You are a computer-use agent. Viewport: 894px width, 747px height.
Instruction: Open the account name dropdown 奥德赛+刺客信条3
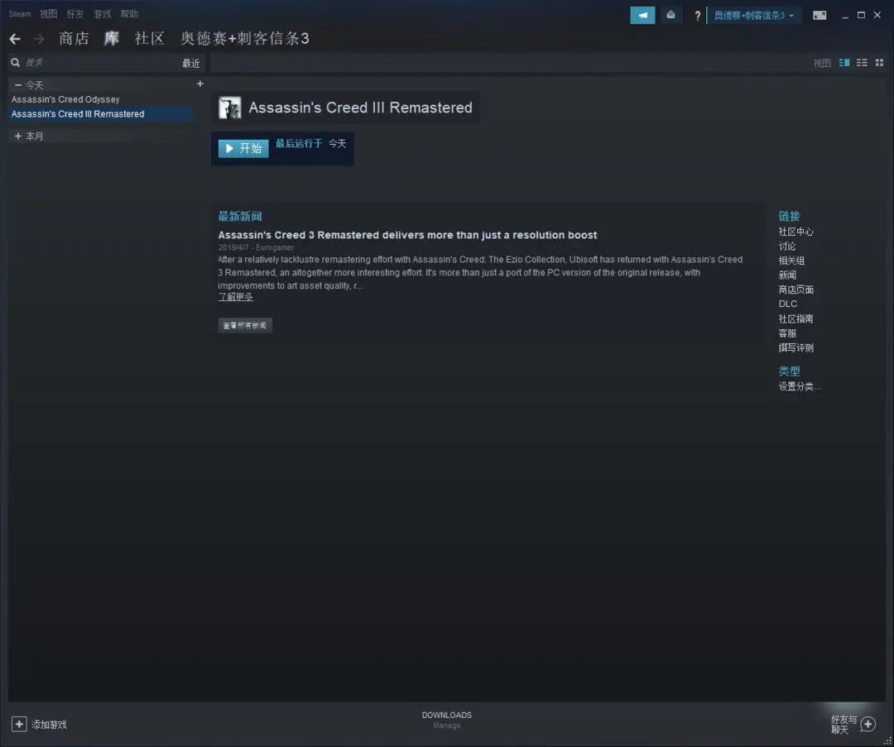pyautogui.click(x=754, y=16)
